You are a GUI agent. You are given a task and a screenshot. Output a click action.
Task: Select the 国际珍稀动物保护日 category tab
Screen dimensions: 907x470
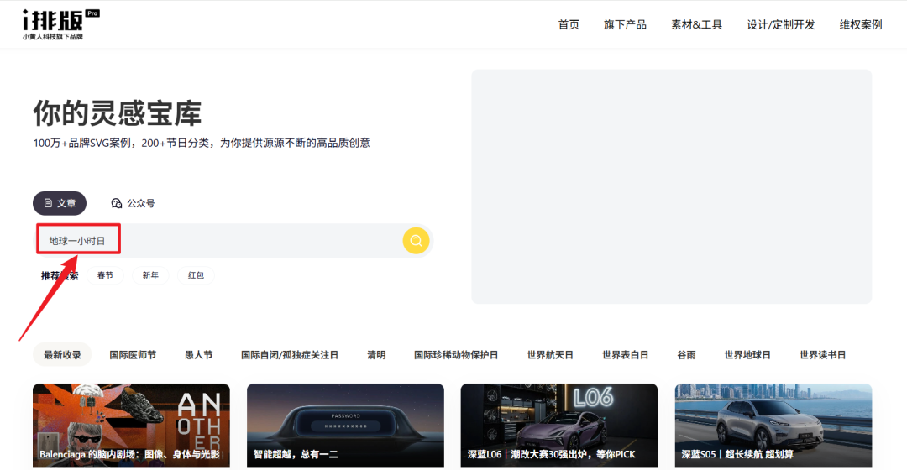pyautogui.click(x=456, y=354)
